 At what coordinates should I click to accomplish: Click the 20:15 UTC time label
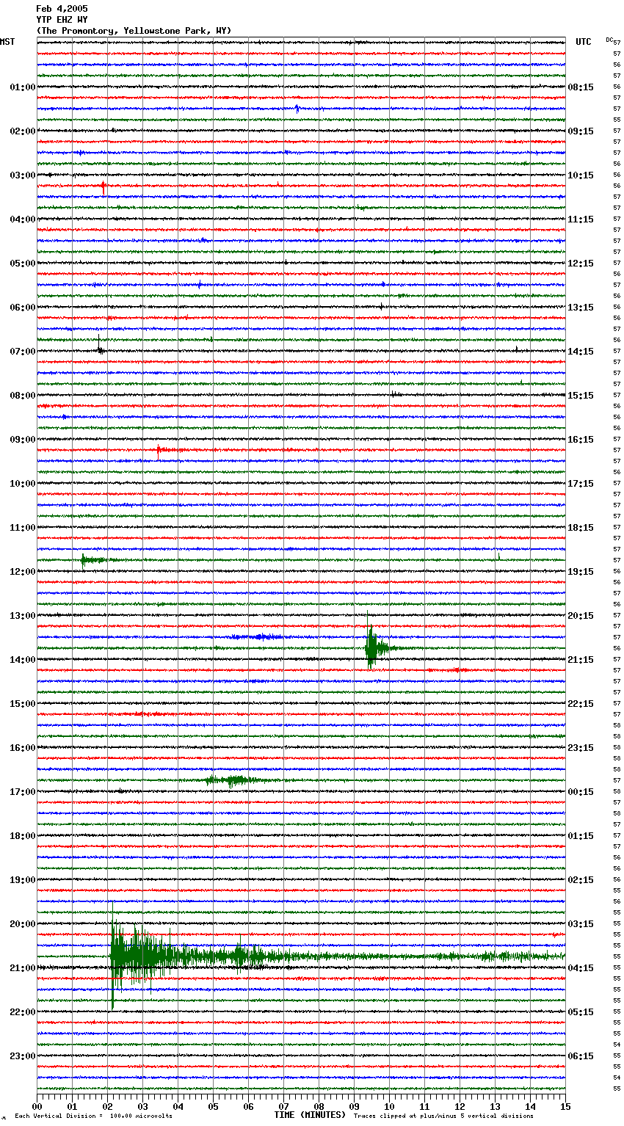(x=581, y=616)
